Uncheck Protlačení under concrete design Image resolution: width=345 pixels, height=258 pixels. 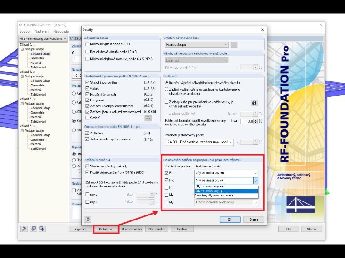(x=87, y=133)
